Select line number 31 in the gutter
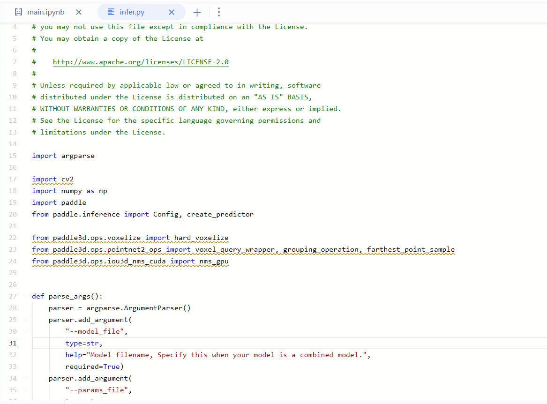 [13, 343]
